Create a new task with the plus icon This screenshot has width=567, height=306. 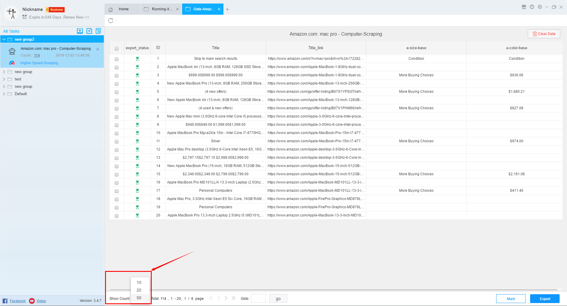tap(89, 31)
